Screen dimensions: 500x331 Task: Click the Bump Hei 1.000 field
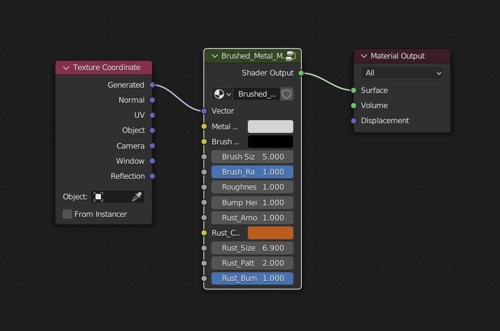[x=252, y=202]
